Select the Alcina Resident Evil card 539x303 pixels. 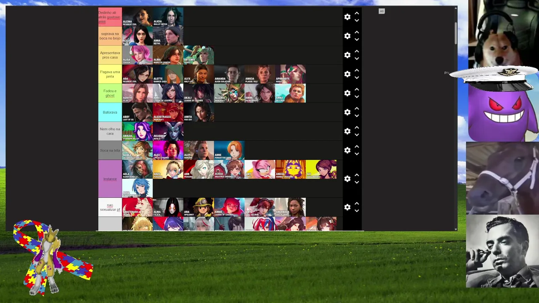(x=137, y=17)
